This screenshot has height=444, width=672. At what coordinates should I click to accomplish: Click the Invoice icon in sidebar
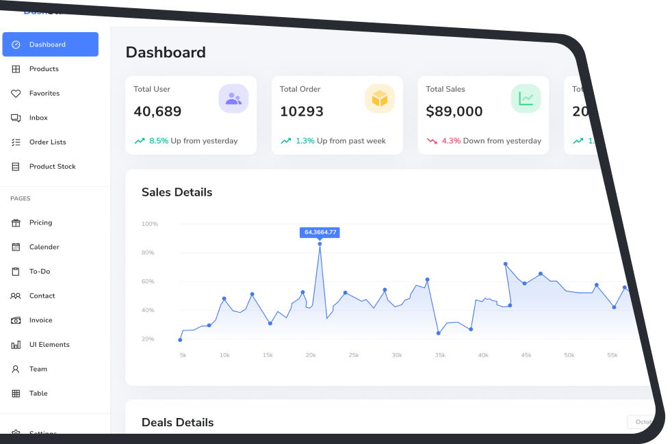click(16, 320)
